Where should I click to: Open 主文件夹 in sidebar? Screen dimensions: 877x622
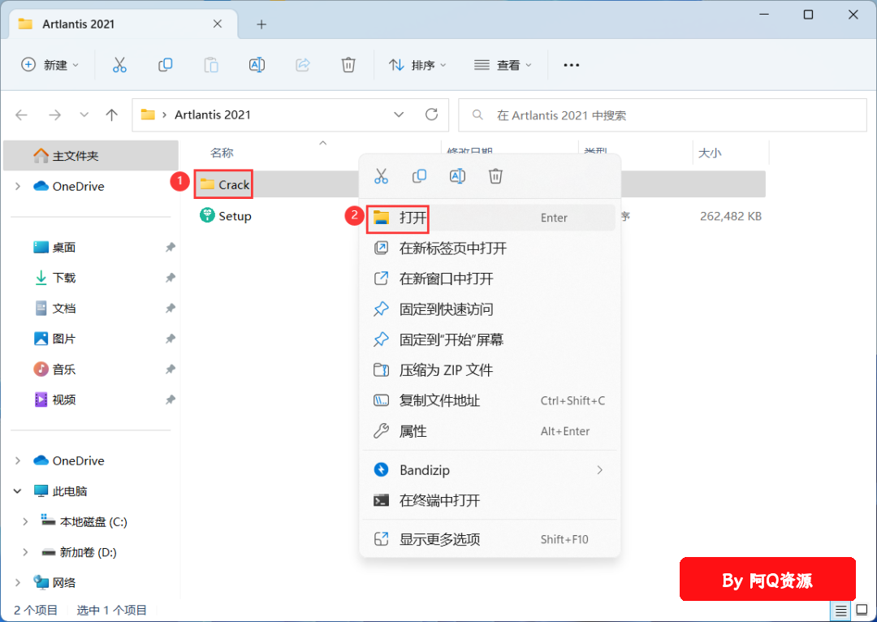[91, 156]
